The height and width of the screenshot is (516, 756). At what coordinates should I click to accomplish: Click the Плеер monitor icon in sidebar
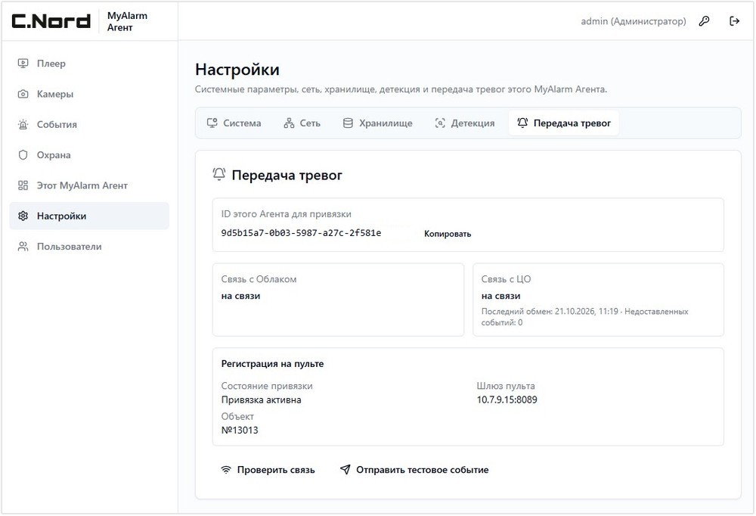coord(23,64)
